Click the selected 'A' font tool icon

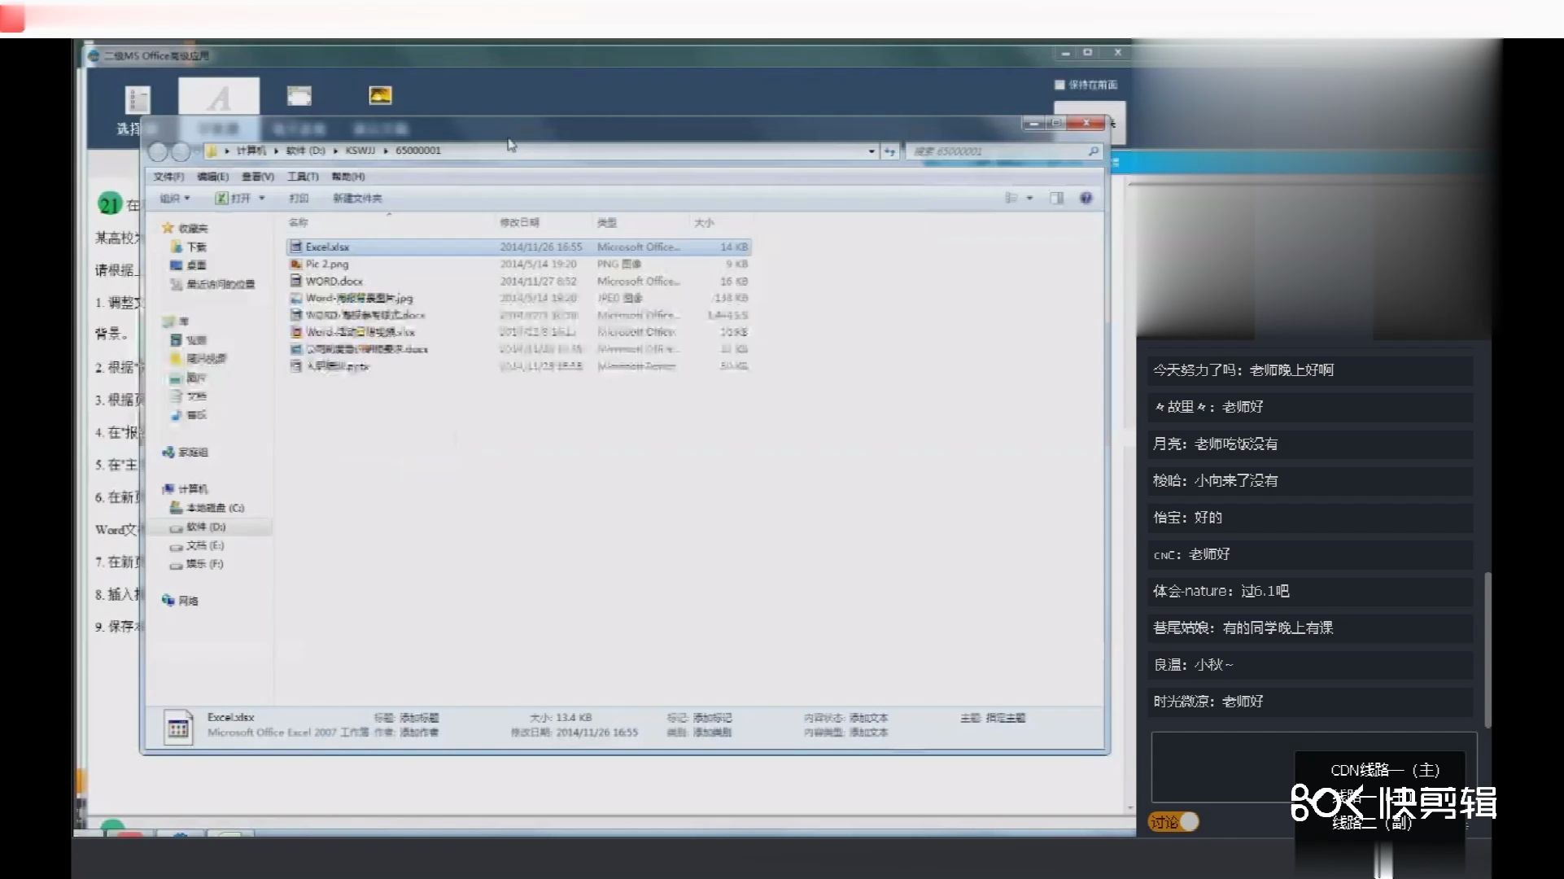point(218,98)
